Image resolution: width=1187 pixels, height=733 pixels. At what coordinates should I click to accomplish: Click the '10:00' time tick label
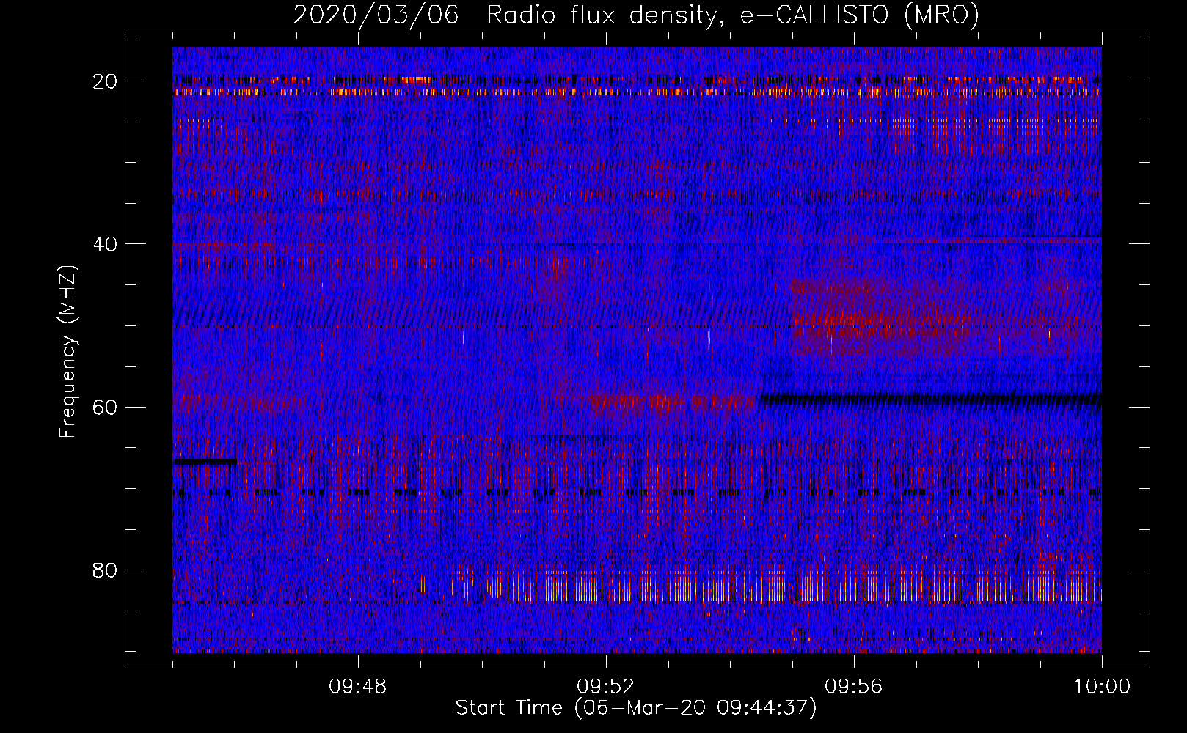tap(1102, 687)
